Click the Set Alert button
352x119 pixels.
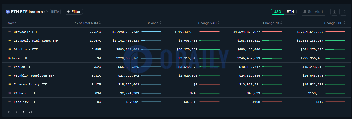point(313,12)
